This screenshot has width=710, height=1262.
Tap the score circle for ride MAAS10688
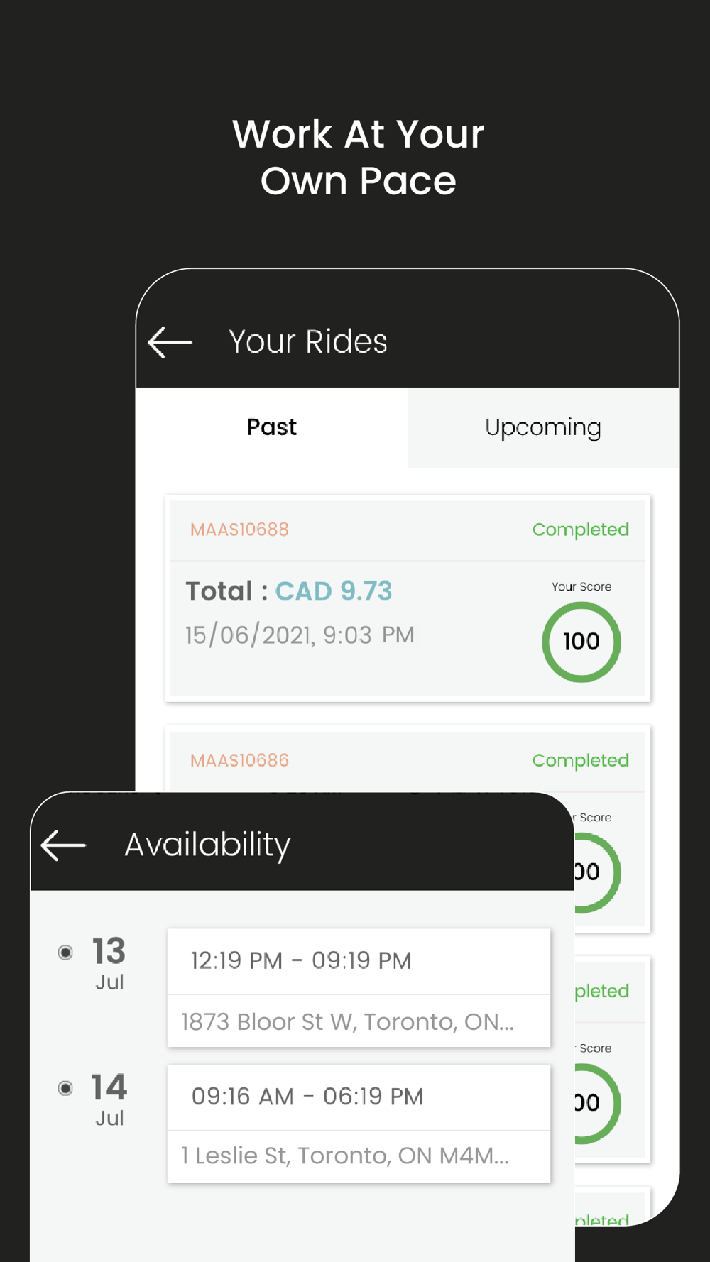click(x=581, y=642)
